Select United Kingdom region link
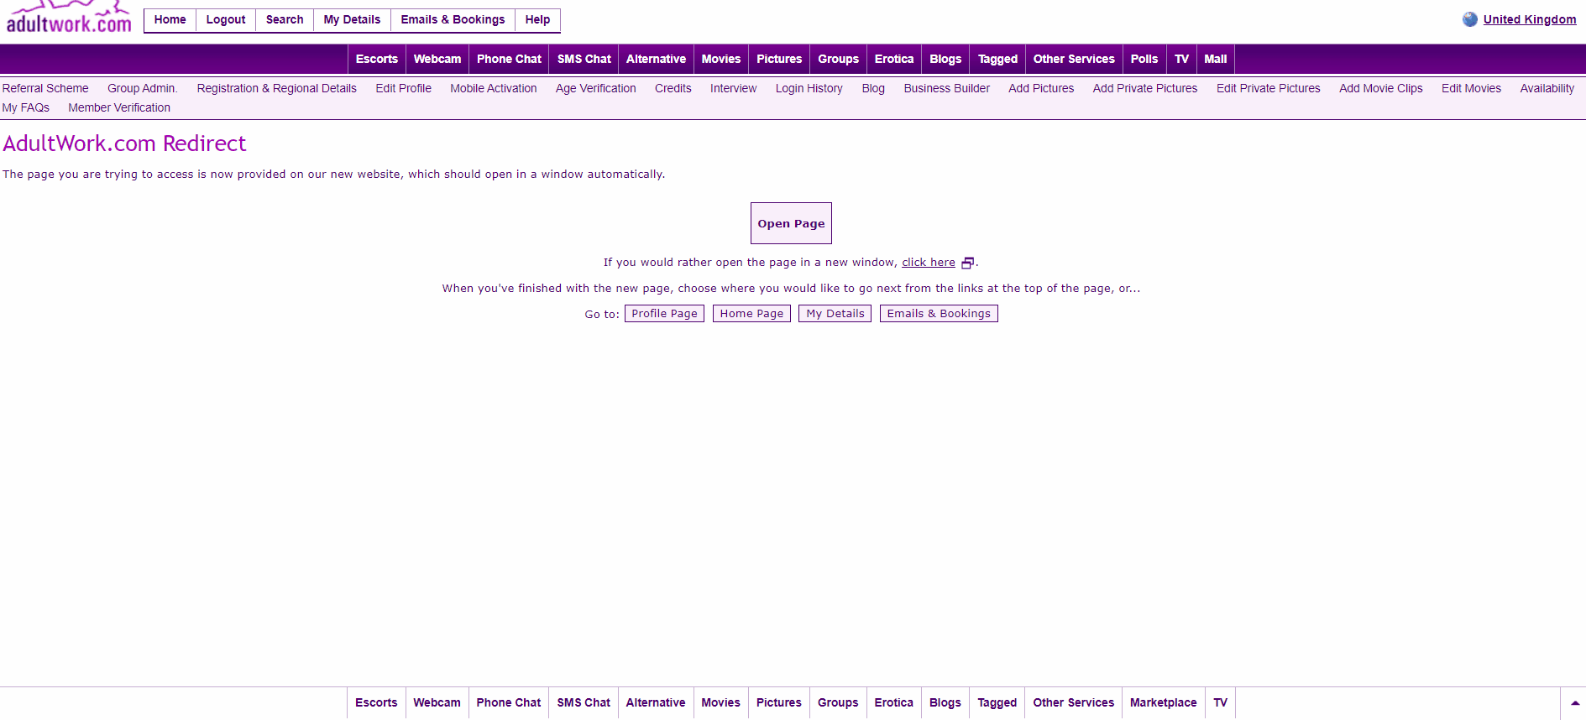This screenshot has height=720, width=1586. point(1529,20)
